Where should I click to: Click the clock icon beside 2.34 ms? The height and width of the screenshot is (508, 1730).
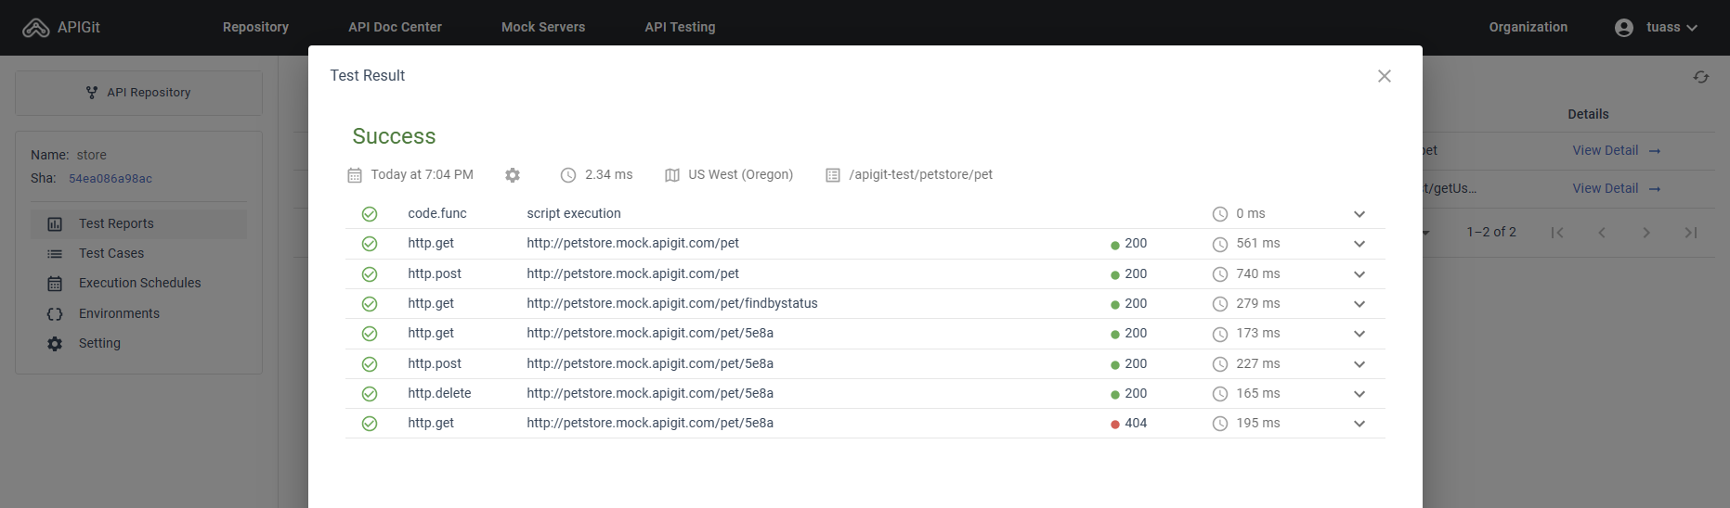coord(568,175)
